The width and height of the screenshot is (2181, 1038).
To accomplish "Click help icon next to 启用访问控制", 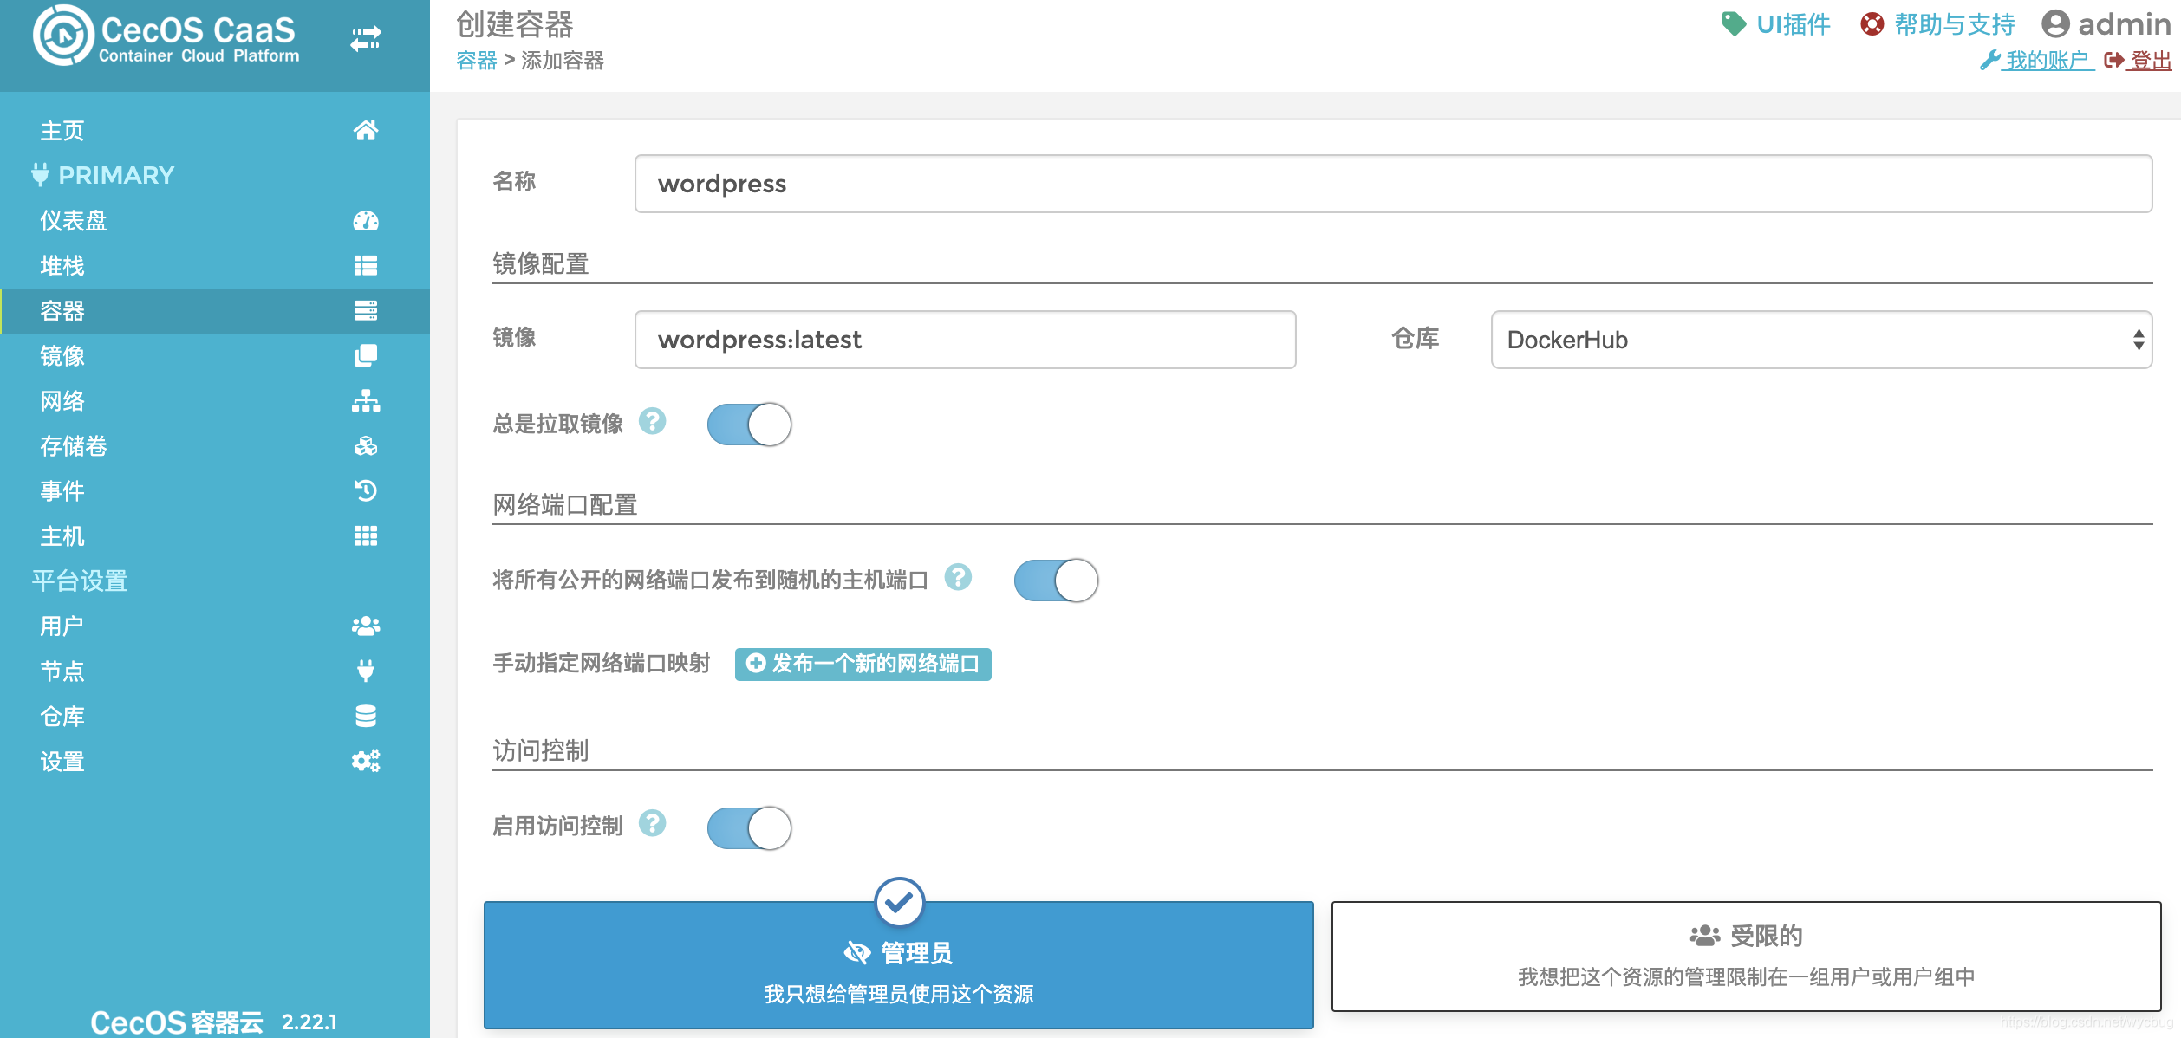I will coord(652,823).
